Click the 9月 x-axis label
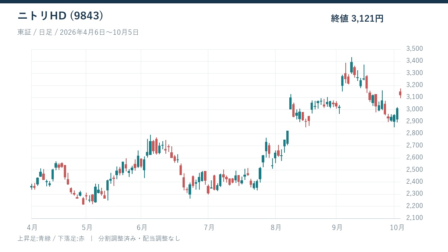This screenshot has width=448, height=252. click(x=337, y=227)
